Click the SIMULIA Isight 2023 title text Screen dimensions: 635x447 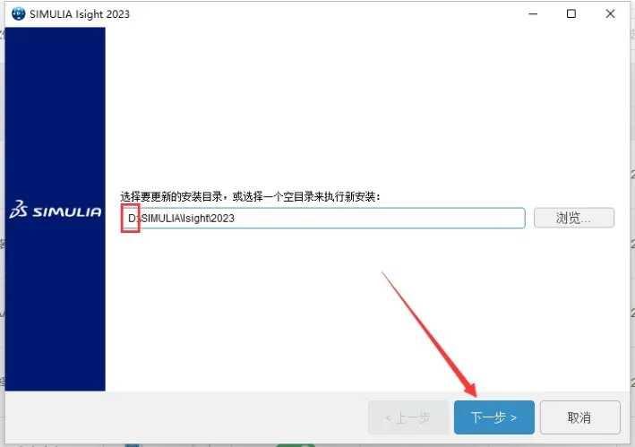click(x=80, y=14)
